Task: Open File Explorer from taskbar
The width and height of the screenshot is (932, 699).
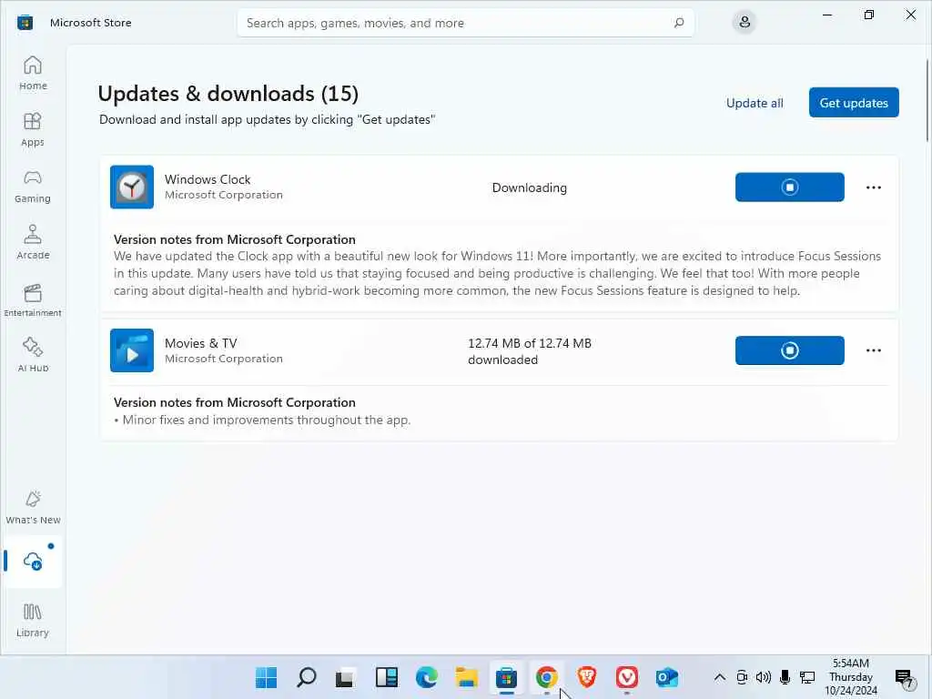Action: [467, 677]
